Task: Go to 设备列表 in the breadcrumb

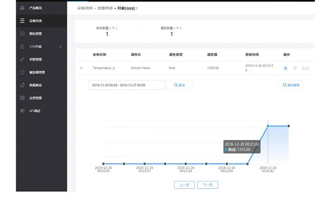Action: pos(85,8)
